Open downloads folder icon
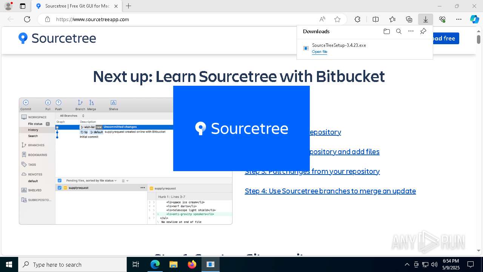 (386, 31)
